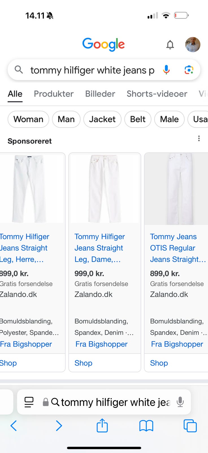Tap the Google notifications bell icon

170,44
